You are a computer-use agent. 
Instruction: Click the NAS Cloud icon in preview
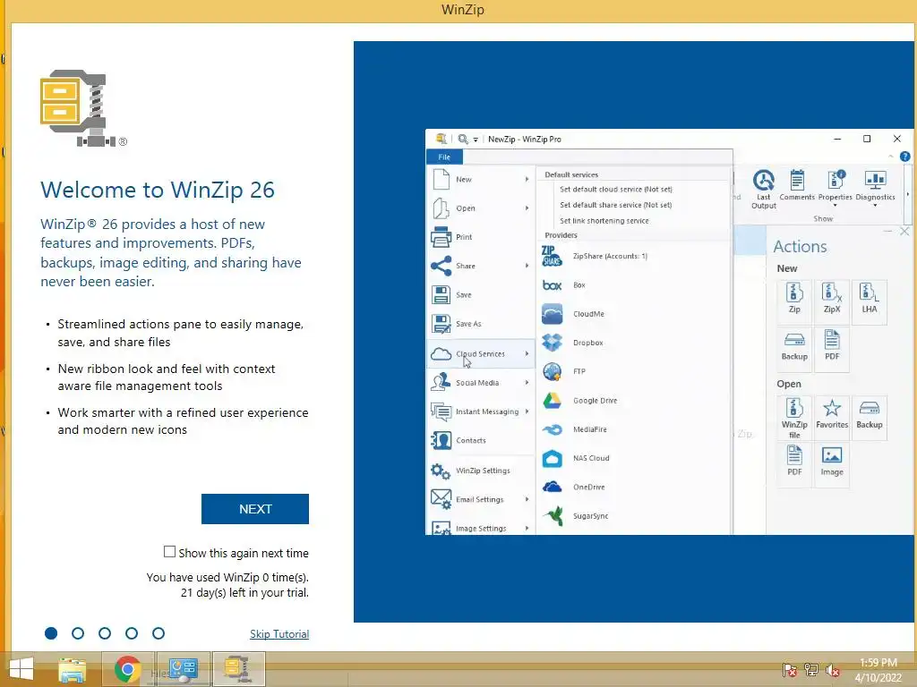click(x=552, y=458)
